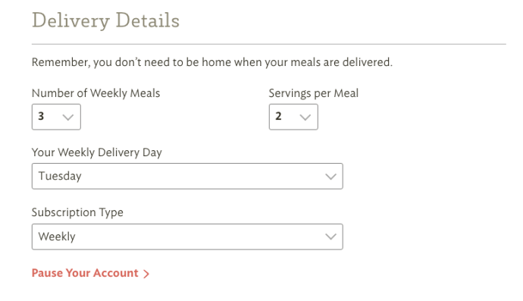Open the Number of Weekly Meals dropdown
This screenshot has height=301, width=523.
click(x=56, y=117)
